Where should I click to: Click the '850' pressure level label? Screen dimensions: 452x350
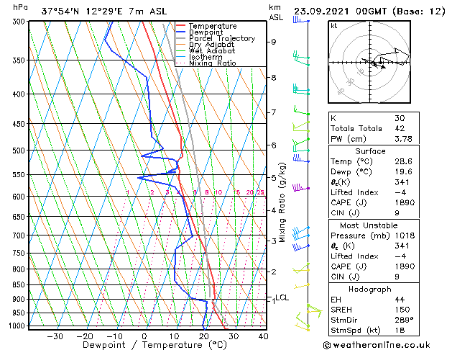[x=19, y=285]
